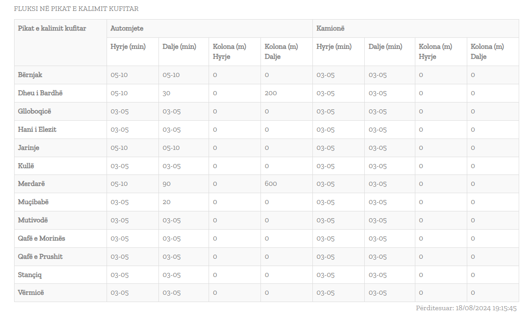Click the 200 queue value for Dheu i Bardhë
The width and height of the screenshot is (531, 323).
(271, 93)
